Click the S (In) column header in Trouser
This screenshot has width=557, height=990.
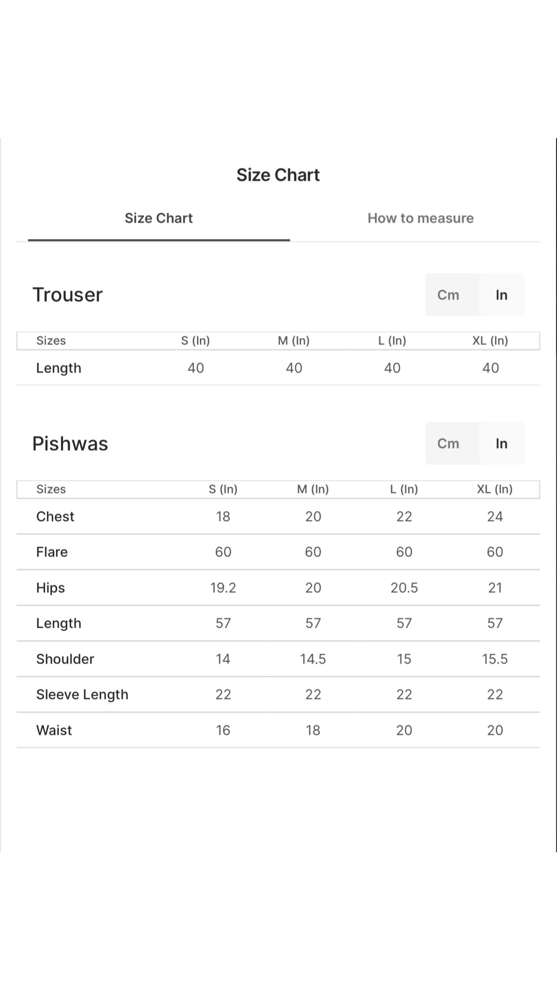tap(195, 341)
